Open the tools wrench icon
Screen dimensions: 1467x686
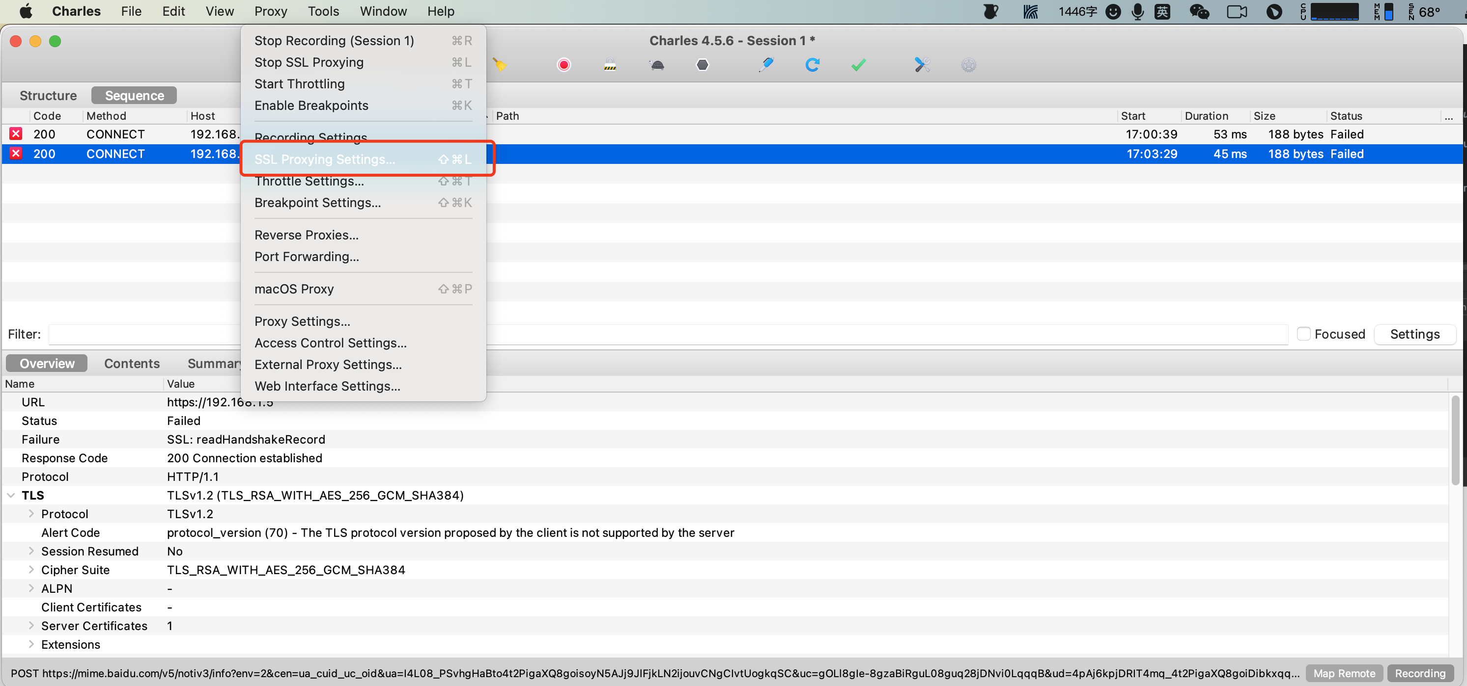coord(923,65)
